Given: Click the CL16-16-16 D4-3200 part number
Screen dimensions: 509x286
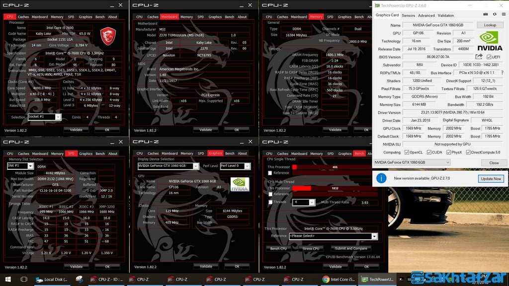Looking at the screenshot, I should coord(55,190).
